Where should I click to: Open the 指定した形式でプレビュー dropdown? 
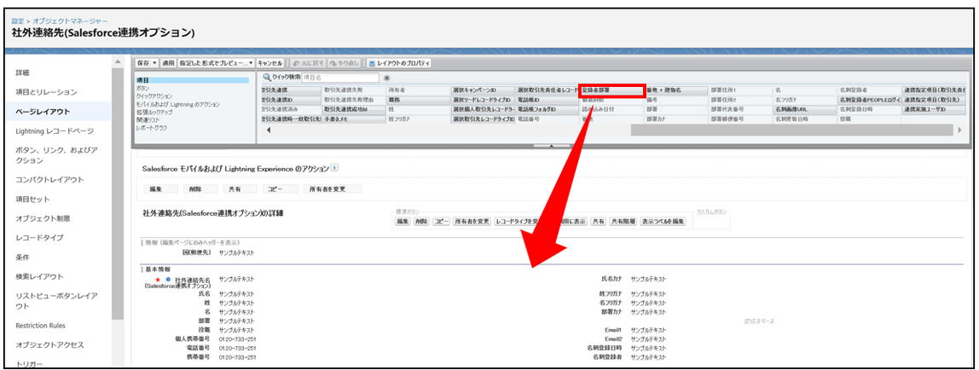tap(217, 63)
